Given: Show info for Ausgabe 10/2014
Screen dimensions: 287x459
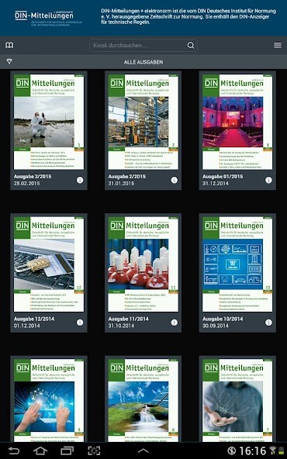Looking at the screenshot, I should [x=268, y=323].
